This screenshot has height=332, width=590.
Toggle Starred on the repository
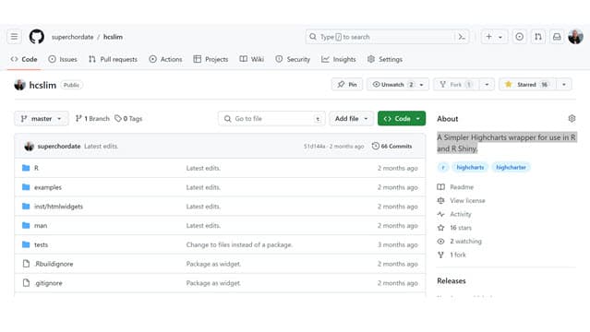527,85
